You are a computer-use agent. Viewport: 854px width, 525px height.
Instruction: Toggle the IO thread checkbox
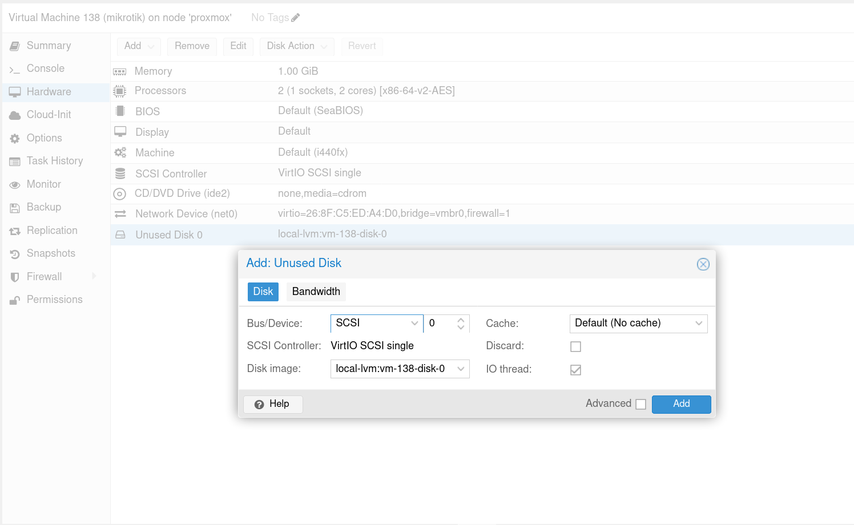click(x=575, y=370)
